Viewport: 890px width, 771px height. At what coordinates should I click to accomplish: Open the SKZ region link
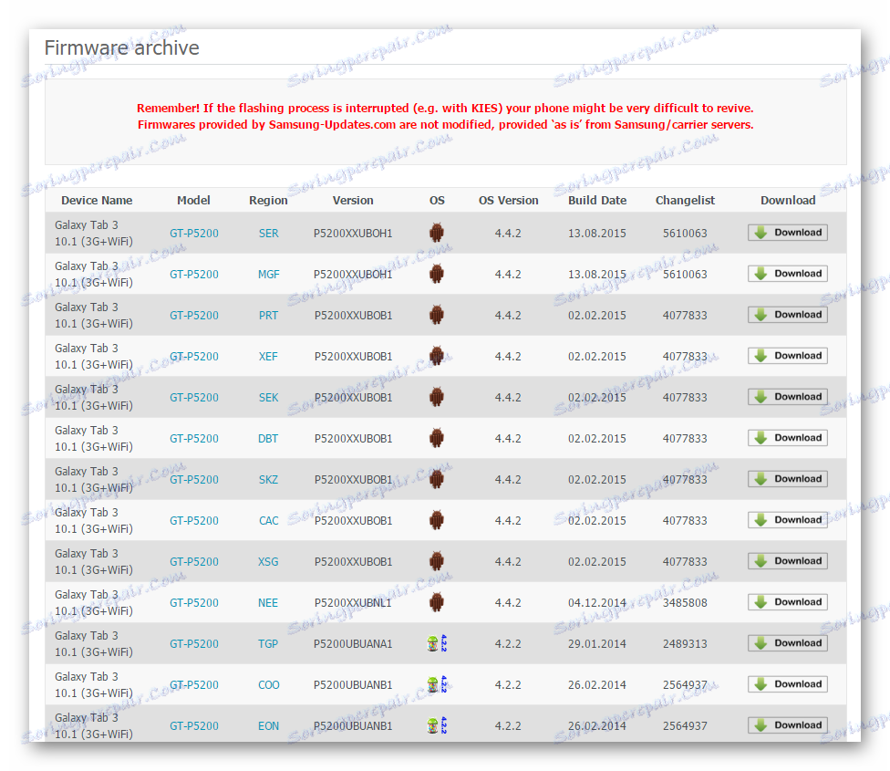(x=268, y=480)
